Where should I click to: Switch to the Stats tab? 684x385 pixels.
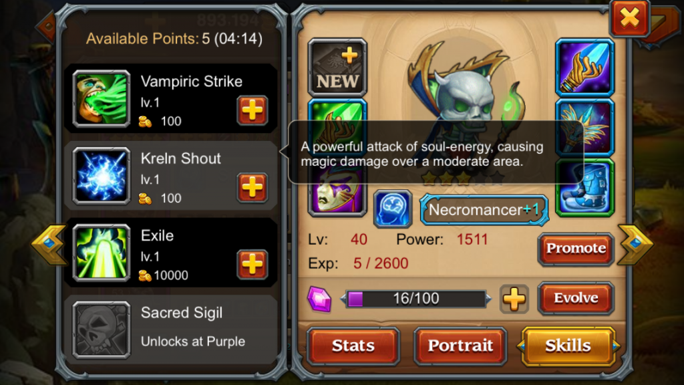click(x=353, y=346)
